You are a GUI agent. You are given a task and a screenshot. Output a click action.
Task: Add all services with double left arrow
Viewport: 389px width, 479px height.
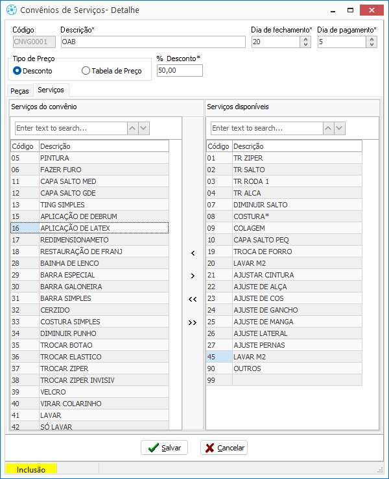193,300
